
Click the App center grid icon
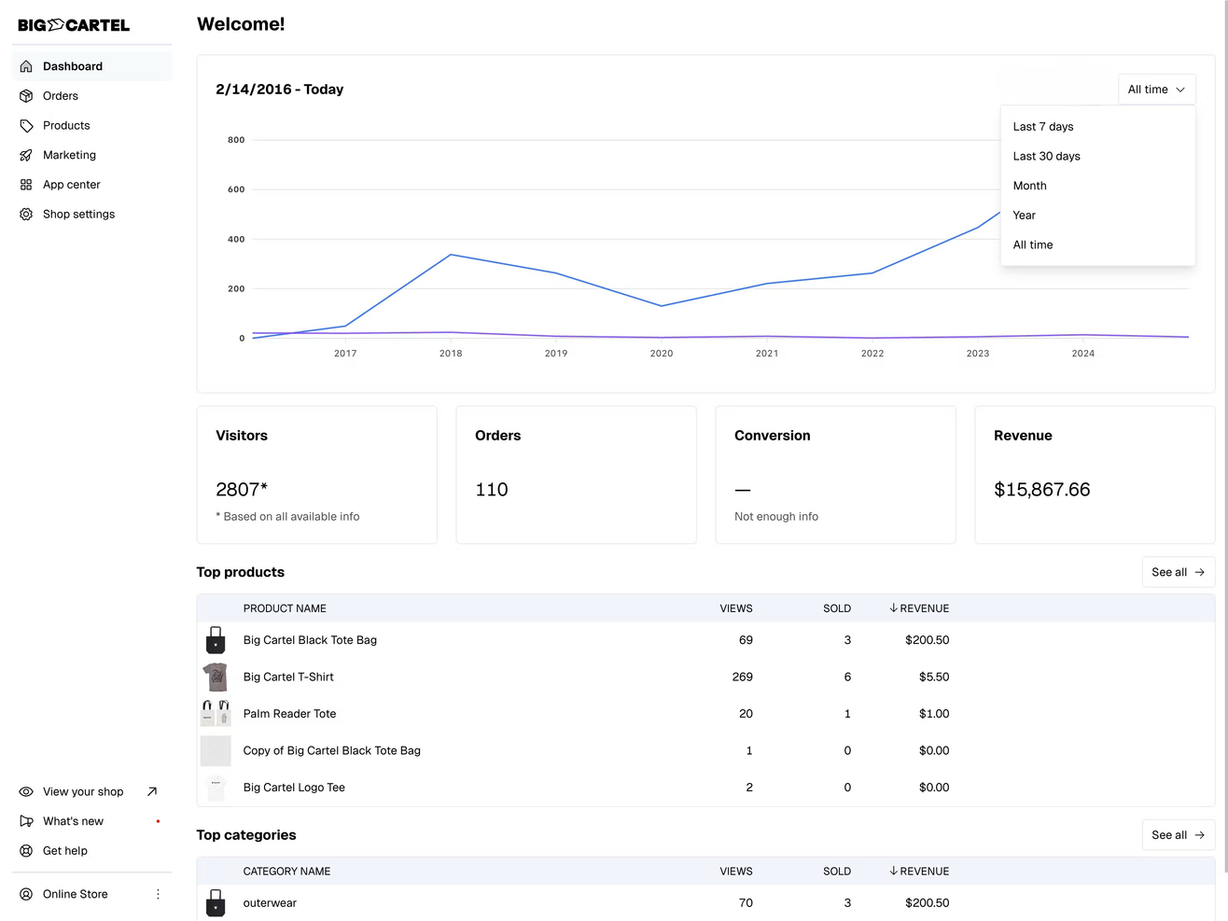tap(26, 184)
